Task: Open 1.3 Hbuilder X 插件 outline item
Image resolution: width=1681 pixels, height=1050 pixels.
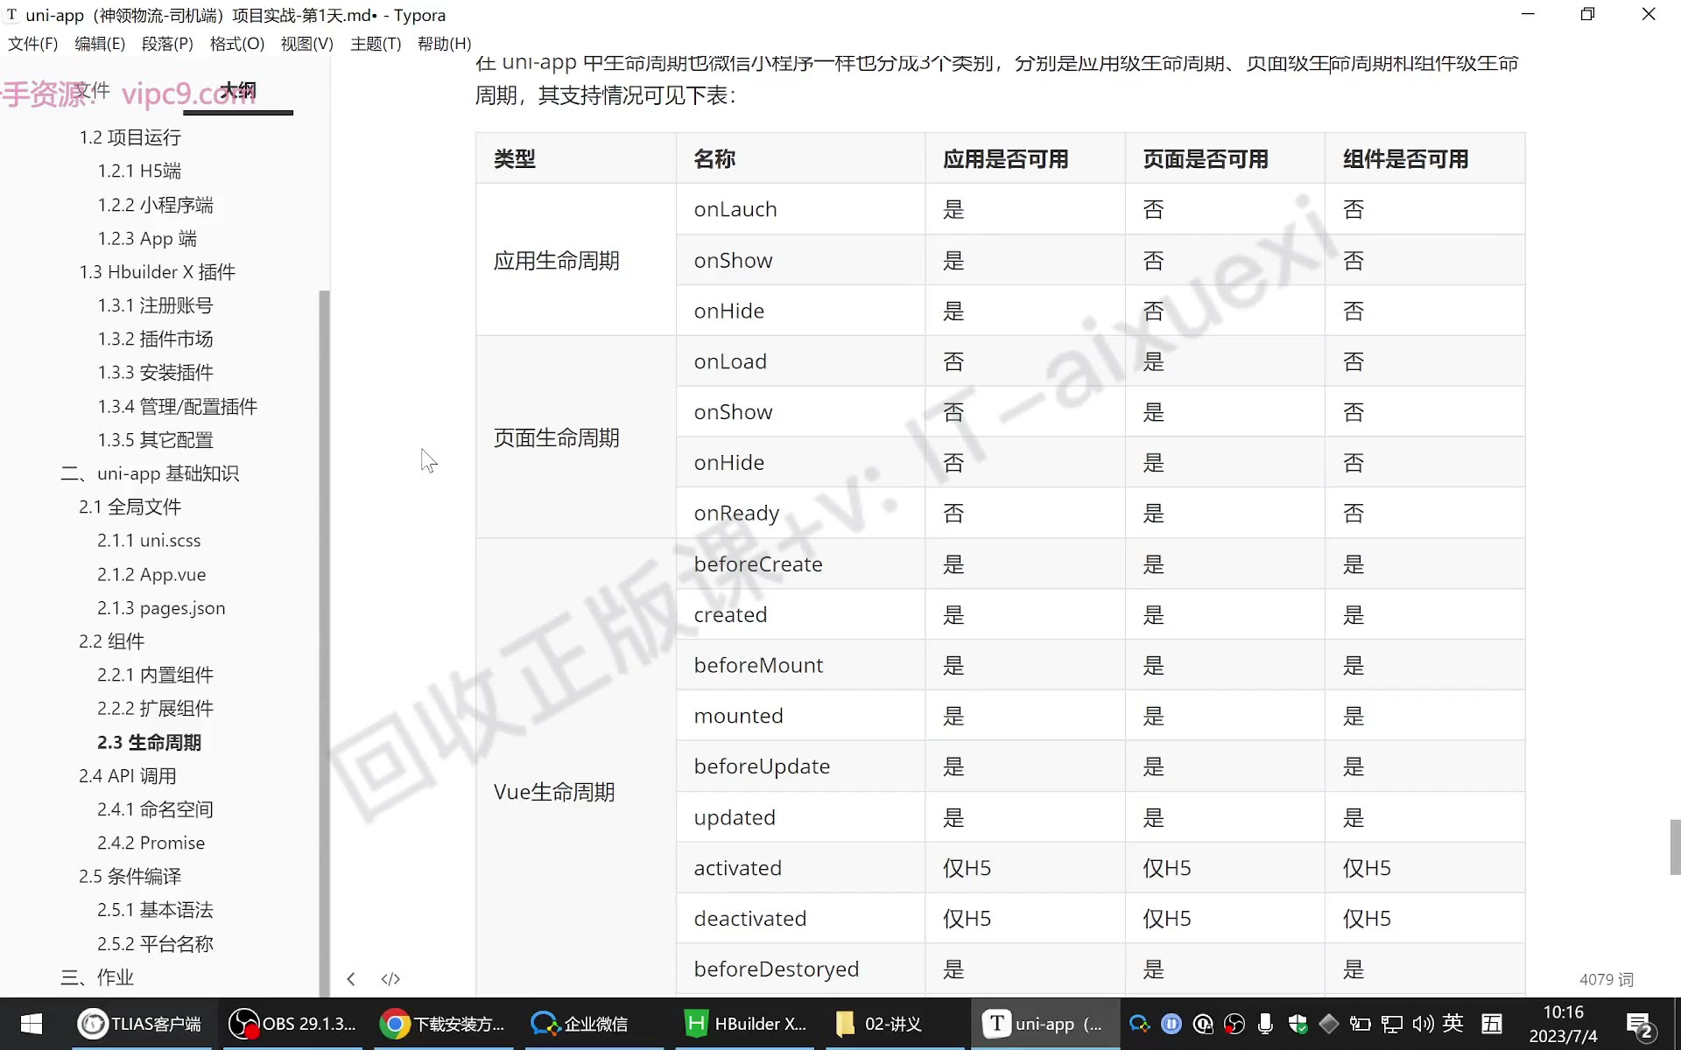Action: [157, 272]
